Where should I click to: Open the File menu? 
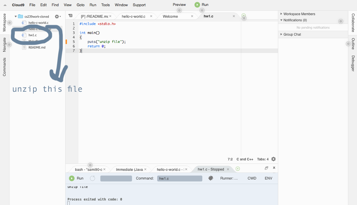click(32, 5)
